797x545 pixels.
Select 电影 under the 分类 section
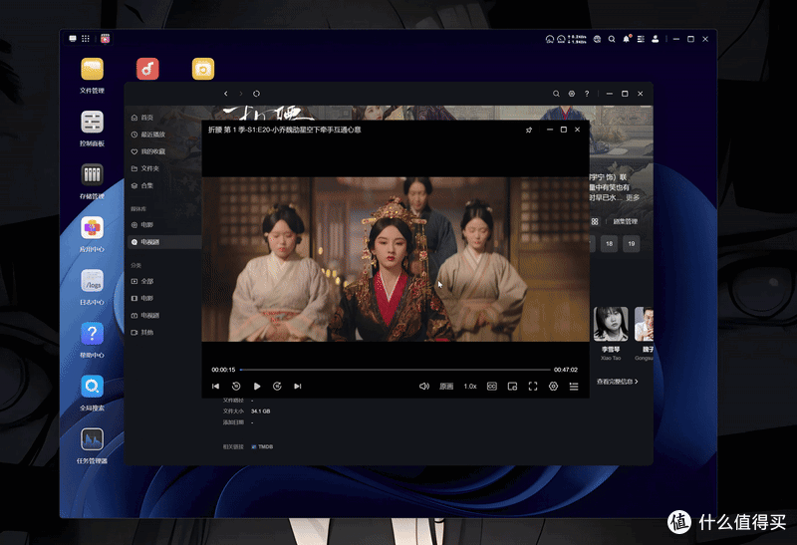point(163,298)
